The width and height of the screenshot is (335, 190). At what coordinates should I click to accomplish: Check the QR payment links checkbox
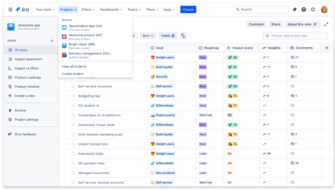(73, 163)
